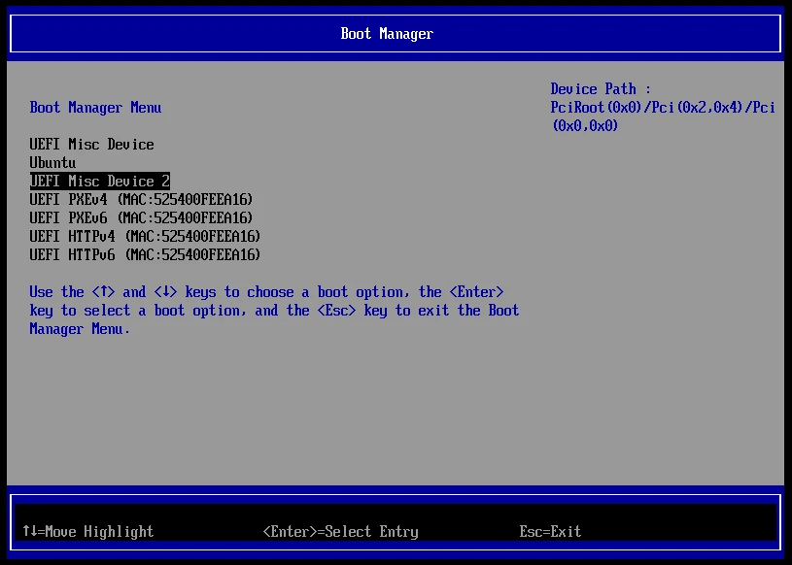Click the down arrow key symbol in help text

pos(165,292)
